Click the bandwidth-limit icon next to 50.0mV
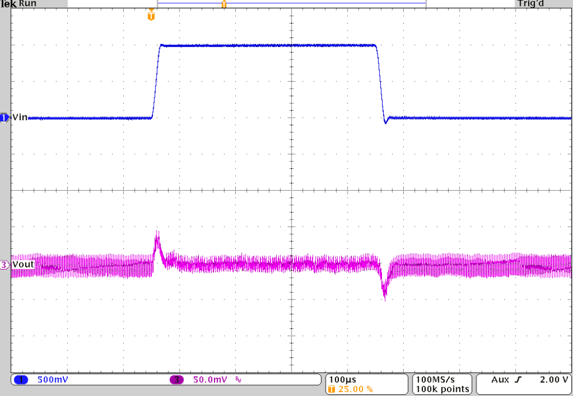 (238, 380)
